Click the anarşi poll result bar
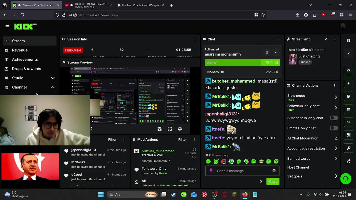Viewport: 356px width, 200px height. tap(243, 63)
